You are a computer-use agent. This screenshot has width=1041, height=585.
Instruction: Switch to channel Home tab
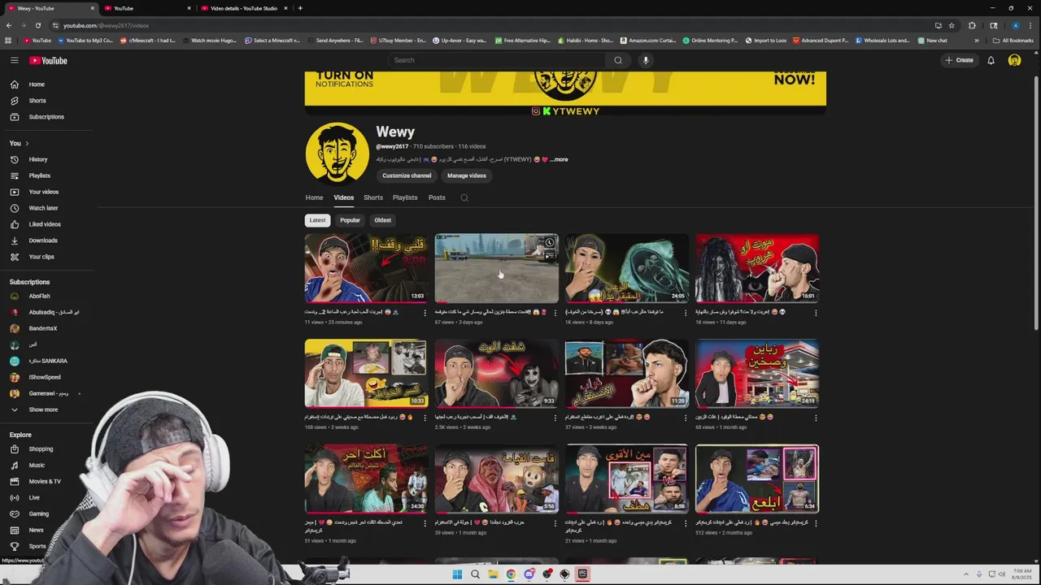coord(314,197)
